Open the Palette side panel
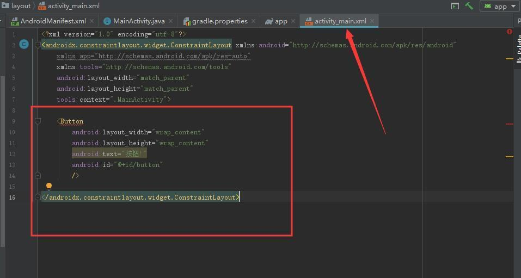521x278 pixels. coord(519,48)
